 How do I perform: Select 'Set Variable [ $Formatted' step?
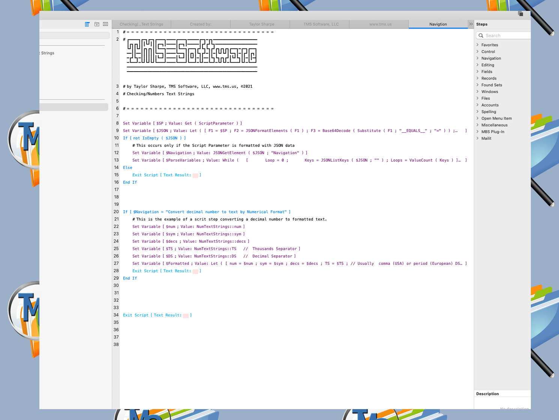click(299, 264)
